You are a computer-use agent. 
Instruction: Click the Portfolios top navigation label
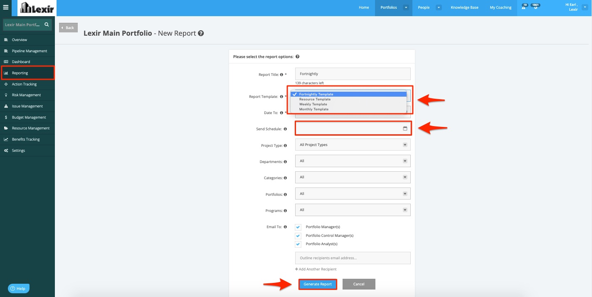[388, 7]
